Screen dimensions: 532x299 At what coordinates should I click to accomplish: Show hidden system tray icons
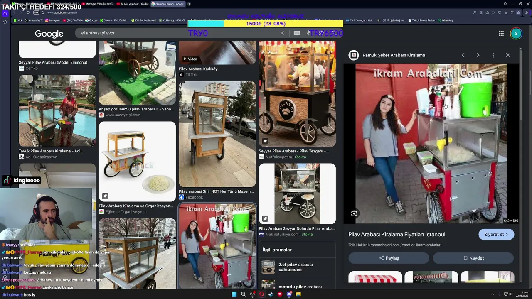point(493,294)
